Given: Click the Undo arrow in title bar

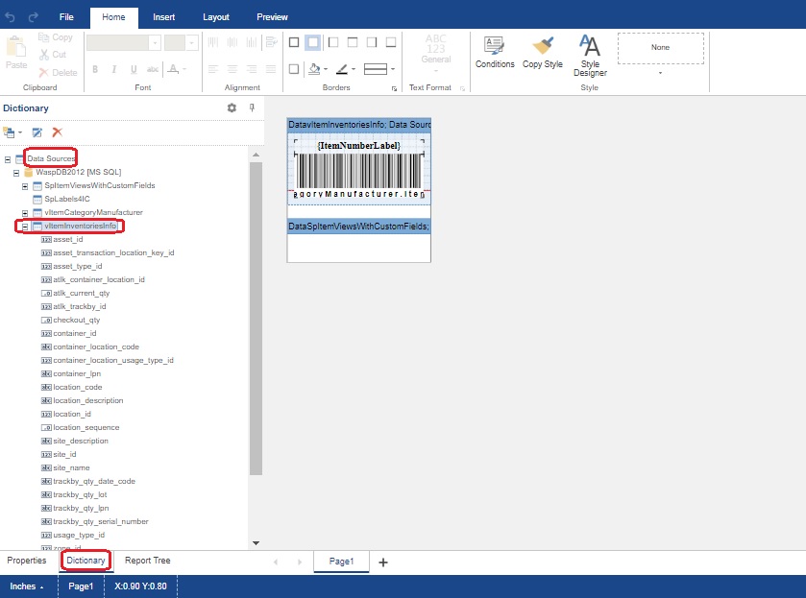Looking at the screenshot, I should pyautogui.click(x=11, y=17).
